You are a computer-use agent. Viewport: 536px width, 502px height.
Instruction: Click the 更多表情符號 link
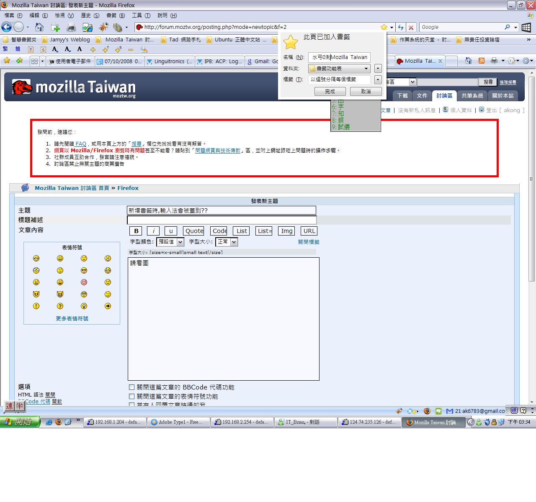point(72,318)
